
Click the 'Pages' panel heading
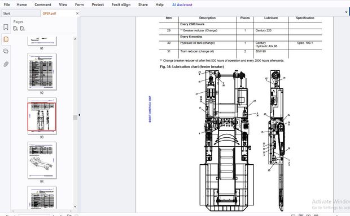(x=18, y=21)
